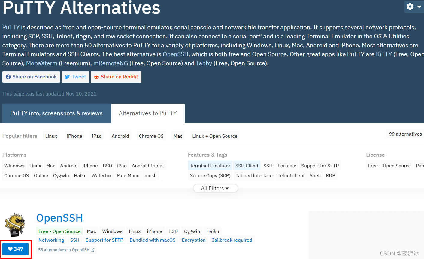Viewport: 424px width, 259px height.
Task: Click the SSH tag under OpenSSH
Action: pos(75,240)
